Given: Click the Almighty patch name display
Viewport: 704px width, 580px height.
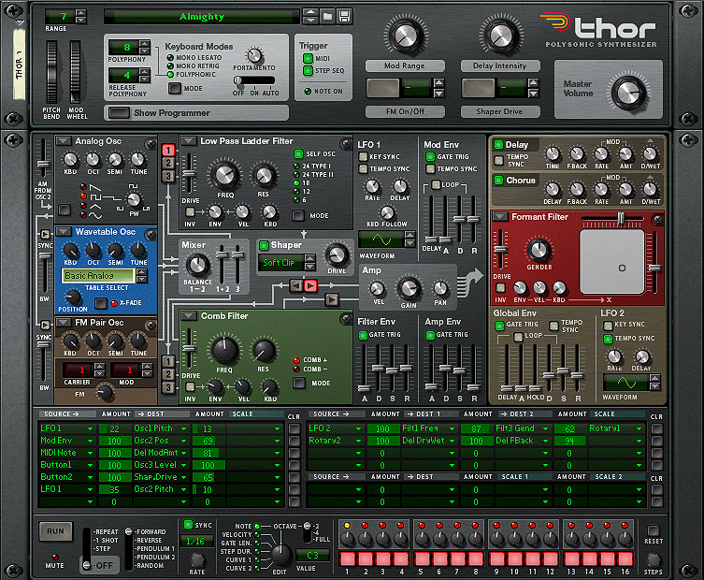Looking at the screenshot, I should pos(202,17).
